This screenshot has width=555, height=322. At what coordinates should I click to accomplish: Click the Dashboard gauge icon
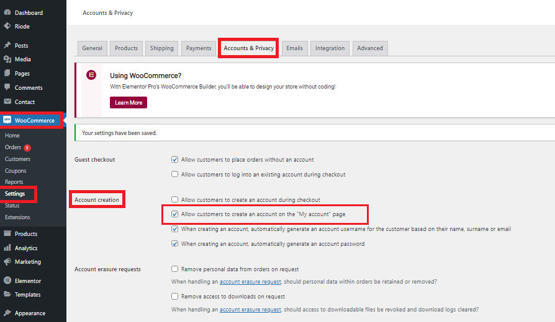[x=7, y=12]
